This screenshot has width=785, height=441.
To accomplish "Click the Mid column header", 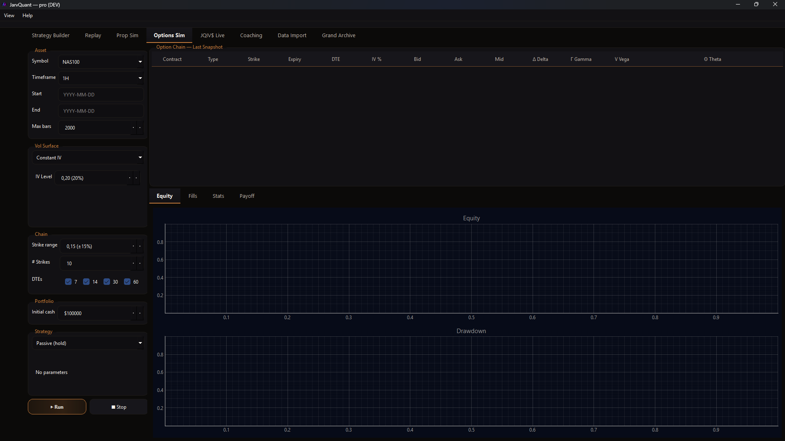I will click(x=499, y=59).
